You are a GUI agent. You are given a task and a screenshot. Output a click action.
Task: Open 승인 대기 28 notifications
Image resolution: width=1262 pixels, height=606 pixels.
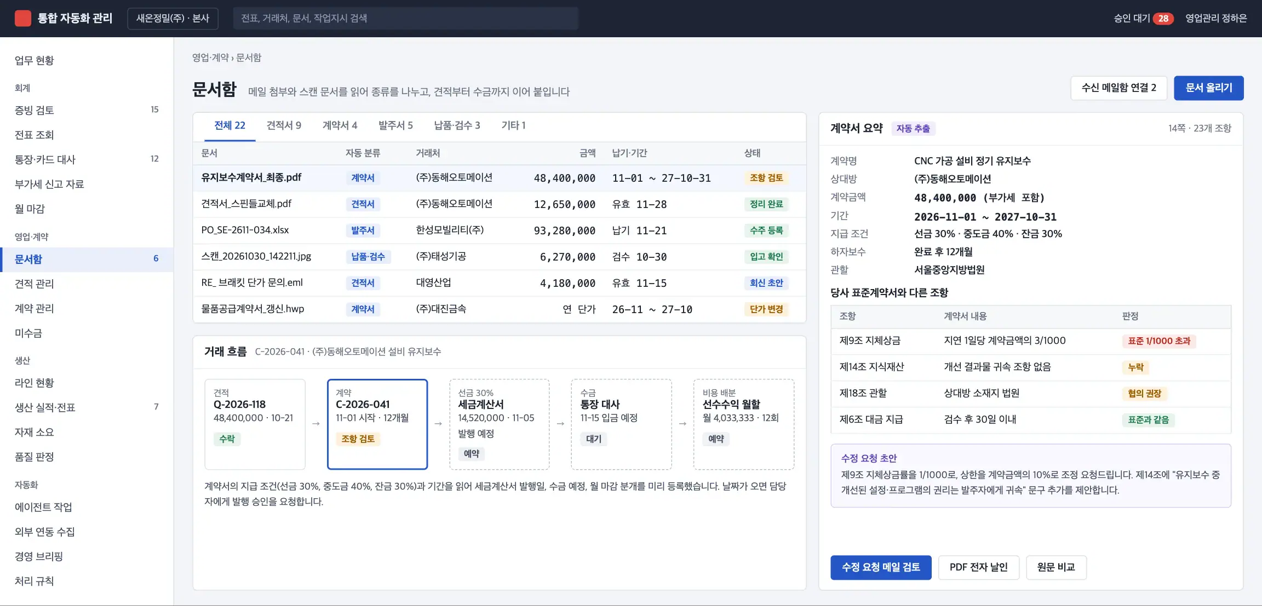[x=1143, y=18]
